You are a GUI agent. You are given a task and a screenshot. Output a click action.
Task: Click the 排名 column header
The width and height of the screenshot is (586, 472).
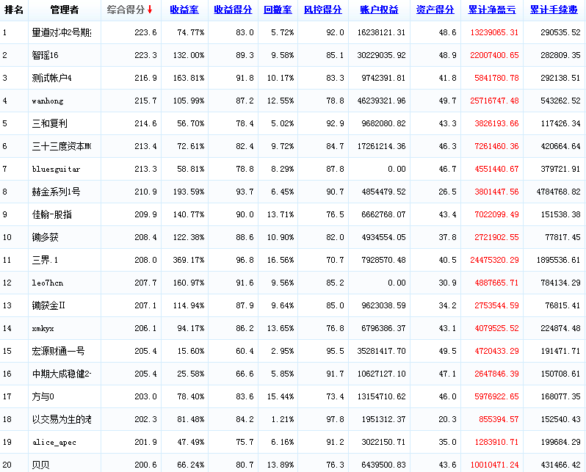(14, 10)
